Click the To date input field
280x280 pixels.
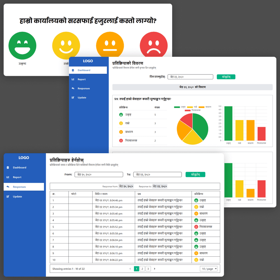pos(157,174)
